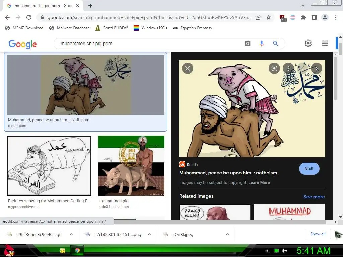This screenshot has height=257, width=343.
Task: Open the red bird Start menu icon
Action: click(x=9, y=250)
